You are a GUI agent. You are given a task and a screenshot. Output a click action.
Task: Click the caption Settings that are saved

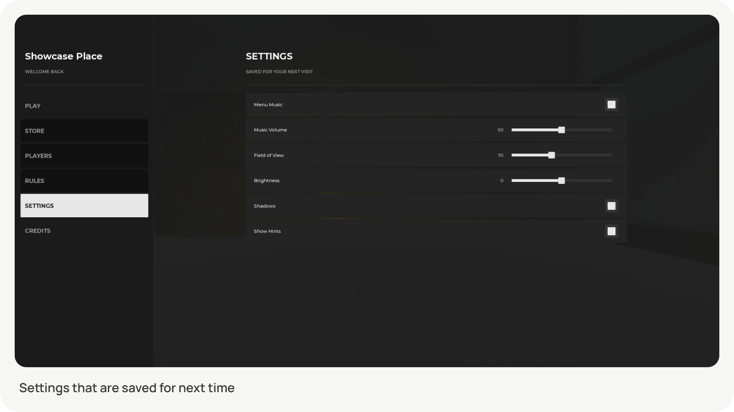[127, 388]
